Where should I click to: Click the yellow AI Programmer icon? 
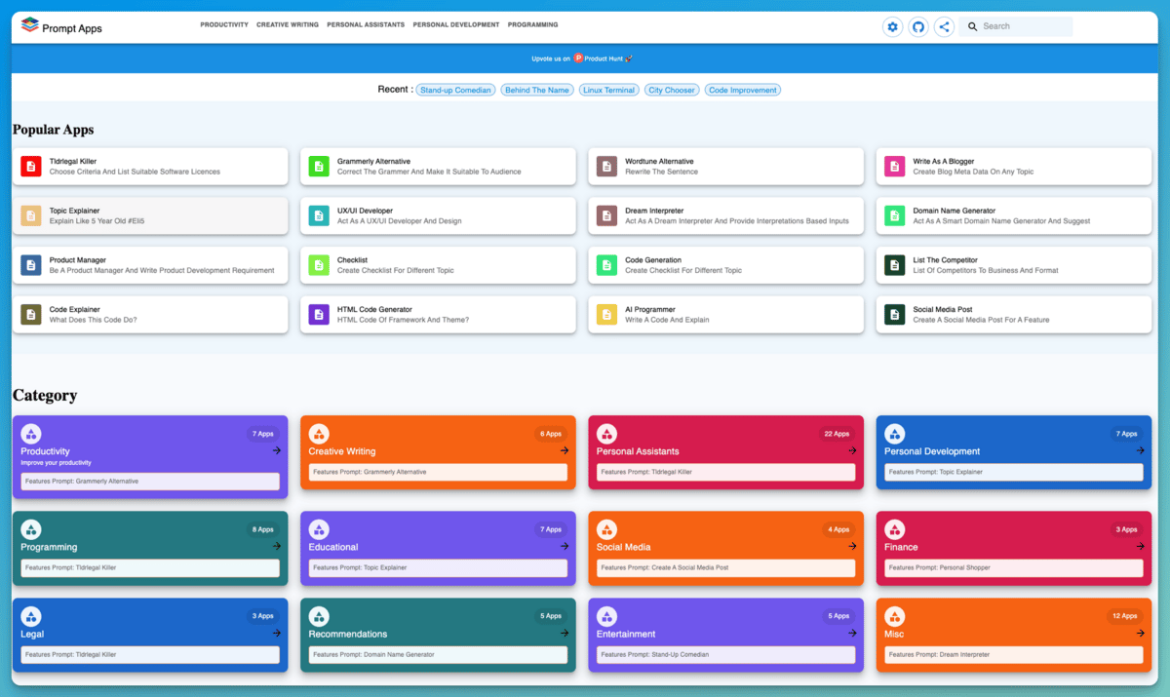[x=606, y=314]
